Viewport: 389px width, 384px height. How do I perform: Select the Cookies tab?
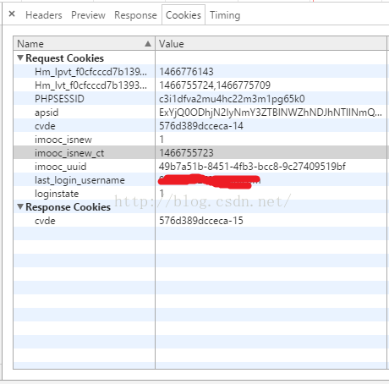coord(184,15)
